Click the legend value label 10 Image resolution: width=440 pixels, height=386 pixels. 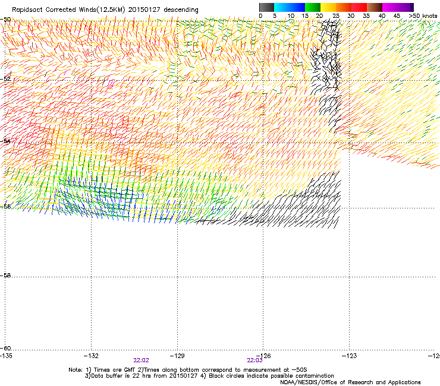click(291, 16)
